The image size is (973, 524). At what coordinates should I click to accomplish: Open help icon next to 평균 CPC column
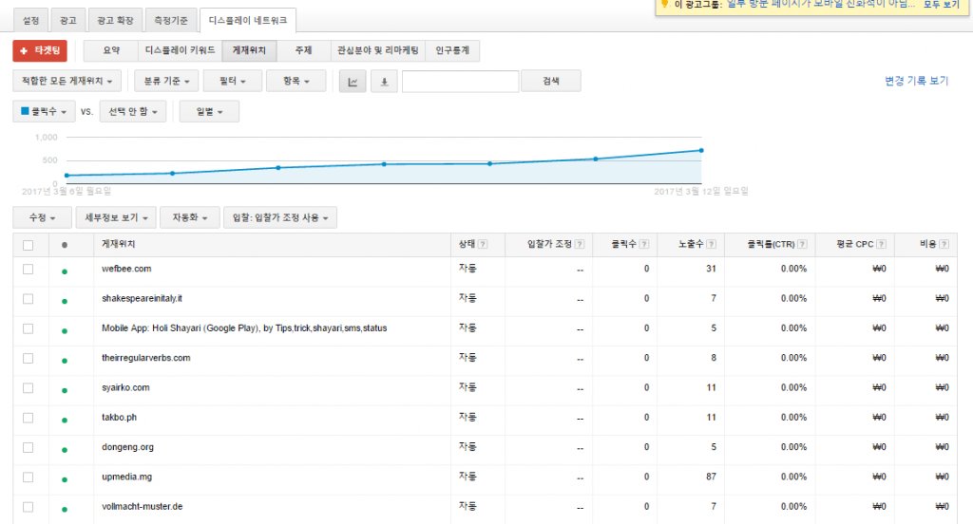pos(881,244)
